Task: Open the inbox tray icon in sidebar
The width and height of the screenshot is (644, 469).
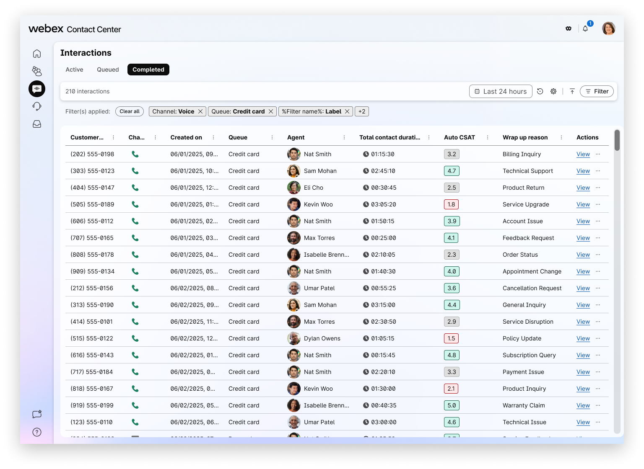Action: tap(37, 124)
